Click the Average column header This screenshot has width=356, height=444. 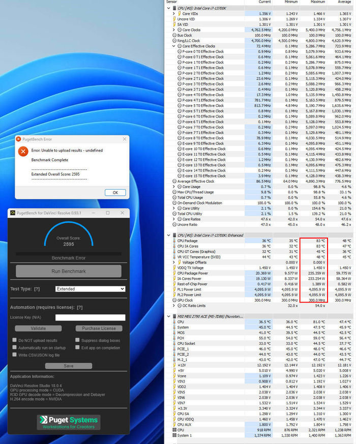point(344,2)
